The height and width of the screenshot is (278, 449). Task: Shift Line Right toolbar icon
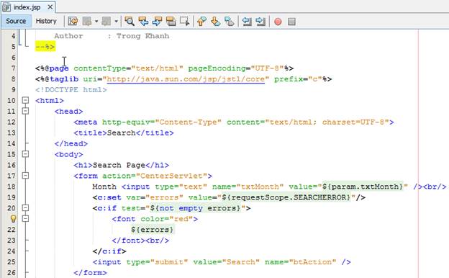pyautogui.click(x=260, y=21)
